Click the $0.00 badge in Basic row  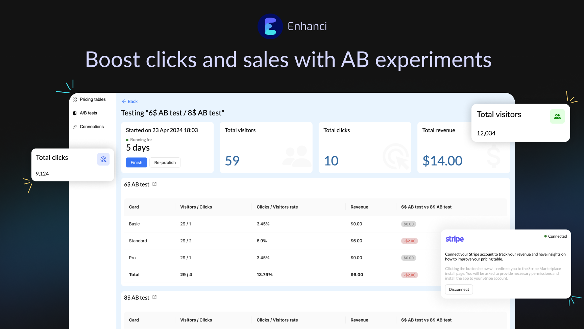(409, 224)
